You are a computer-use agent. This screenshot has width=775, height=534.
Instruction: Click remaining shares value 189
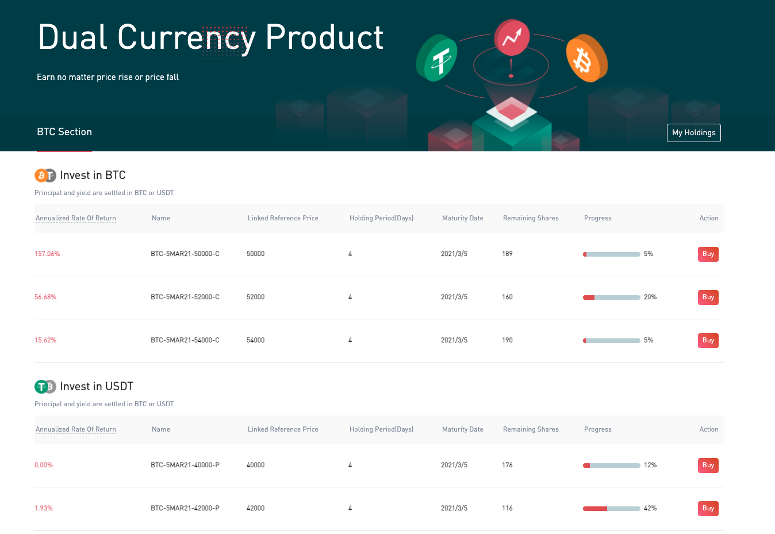[507, 254]
